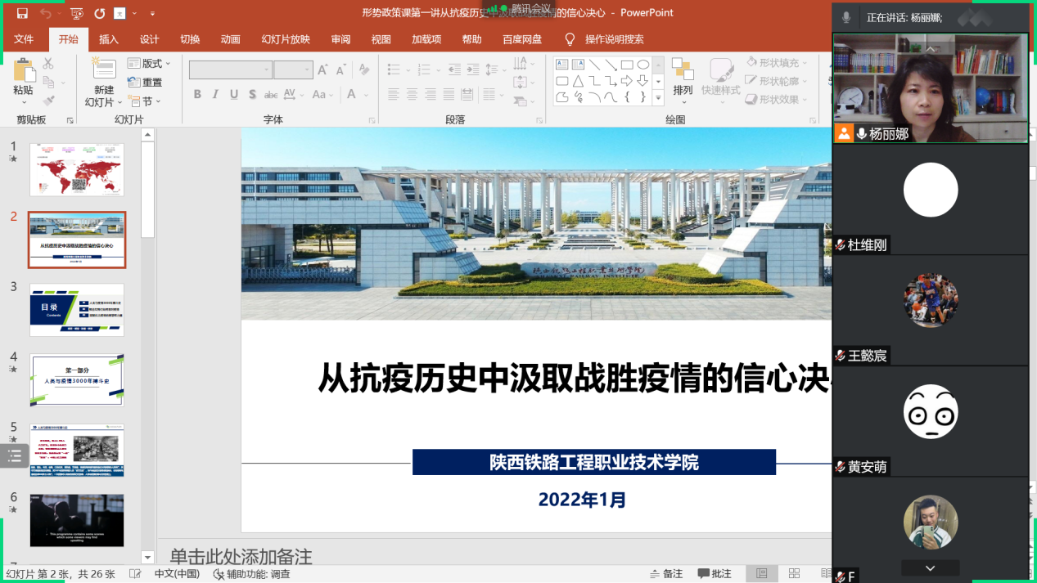This screenshot has height=583, width=1037.
Task: Click the Copy icon in clipboard group
Action: [48, 82]
